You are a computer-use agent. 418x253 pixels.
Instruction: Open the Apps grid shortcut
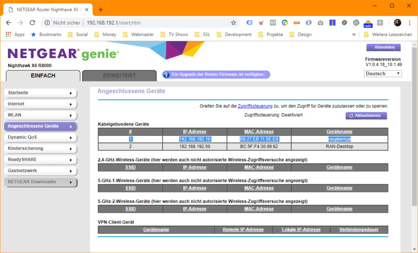(15, 34)
